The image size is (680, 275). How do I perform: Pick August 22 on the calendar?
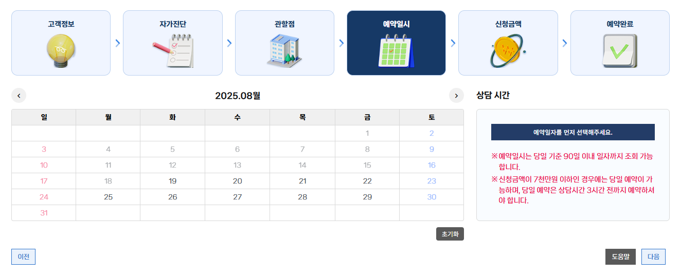point(367,181)
